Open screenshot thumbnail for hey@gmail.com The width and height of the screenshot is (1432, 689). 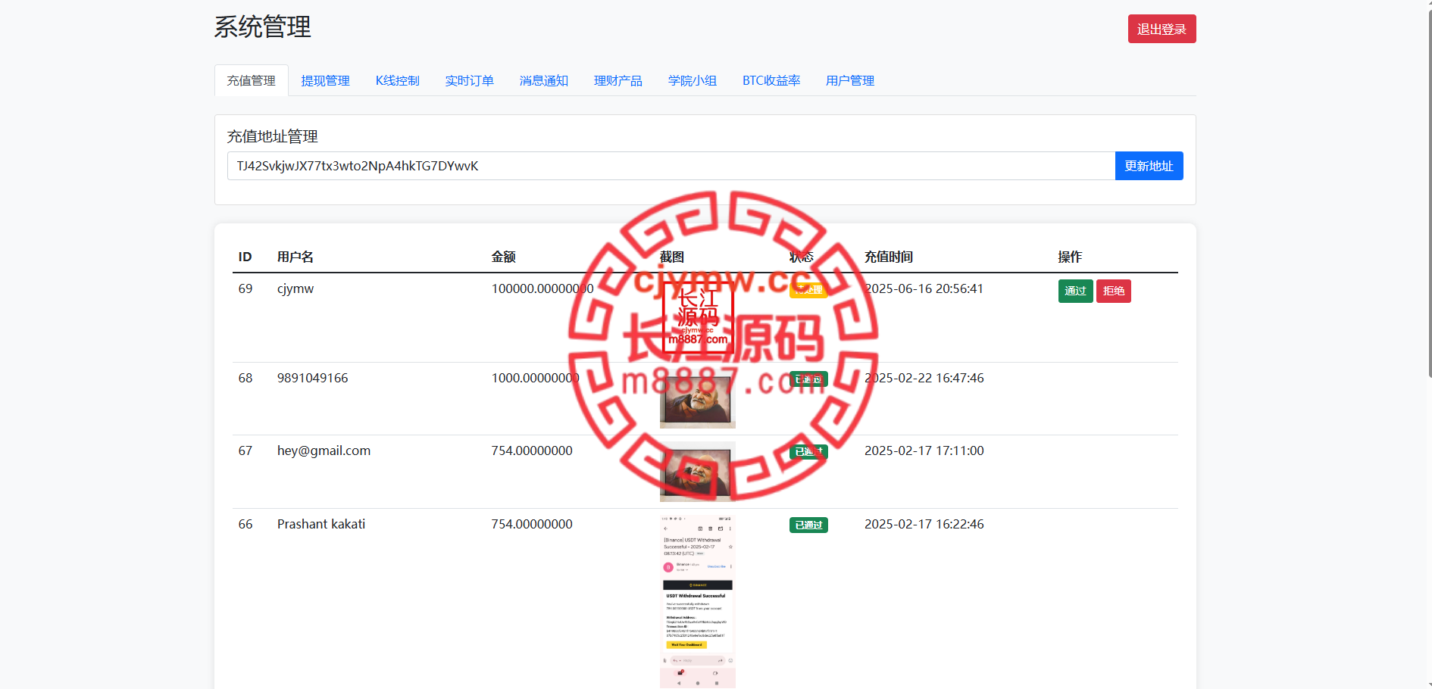[x=698, y=472]
